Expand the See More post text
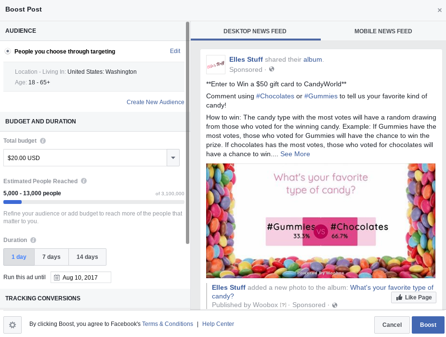This screenshot has height=337, width=446. tap(295, 154)
